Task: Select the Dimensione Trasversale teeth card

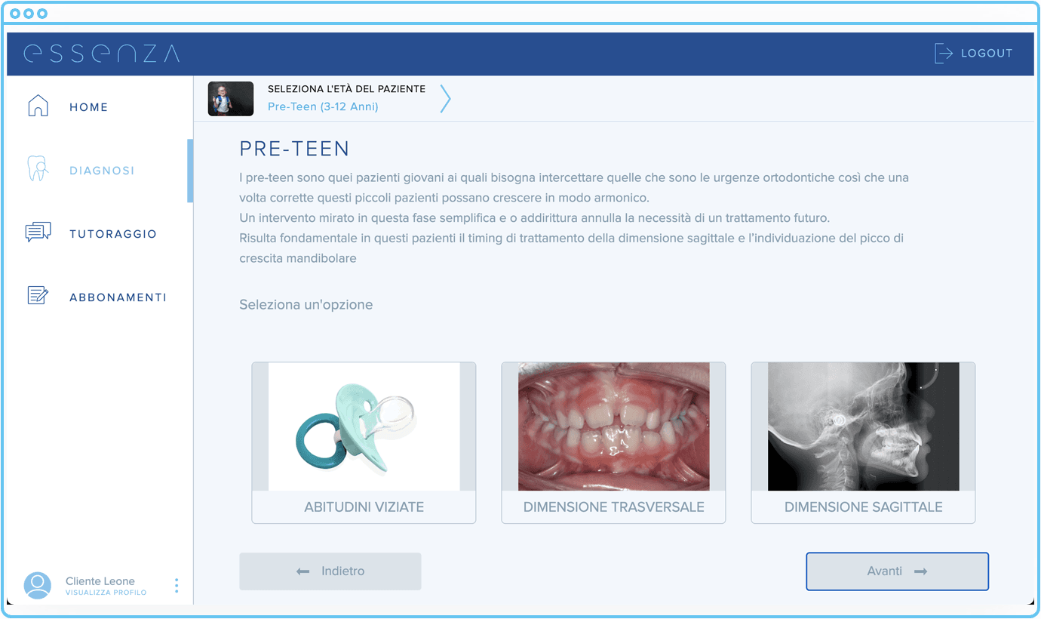Action: pos(613,443)
